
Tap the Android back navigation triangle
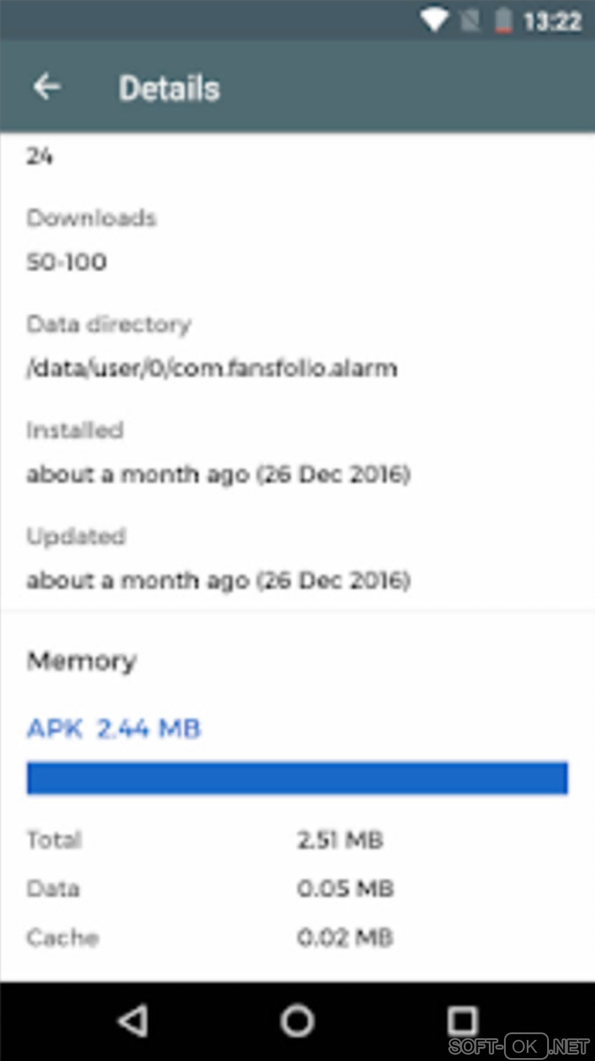tap(133, 1021)
